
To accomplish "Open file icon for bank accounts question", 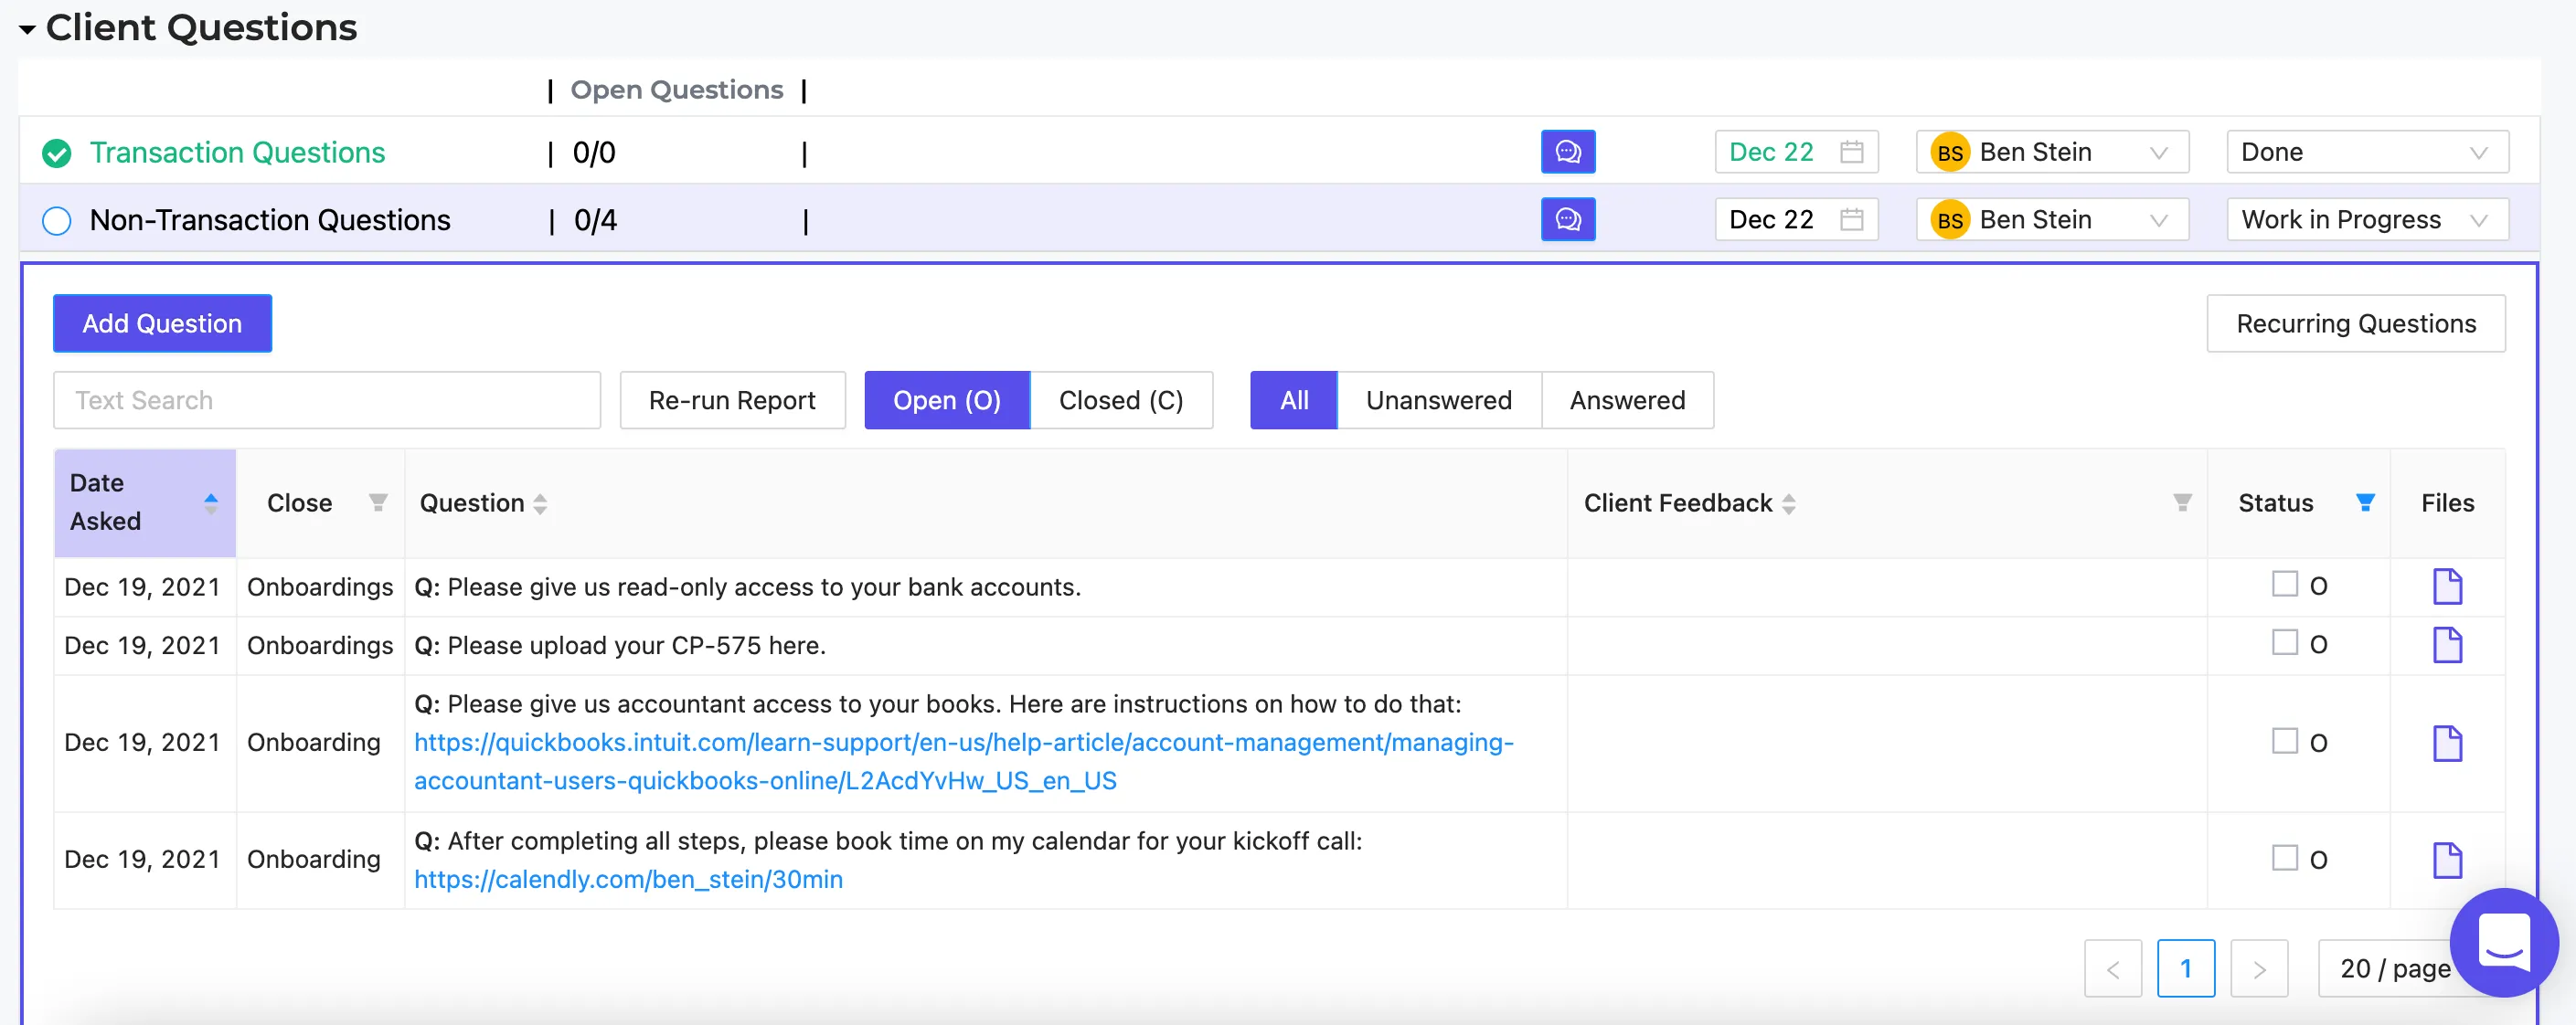I will coord(2446,586).
